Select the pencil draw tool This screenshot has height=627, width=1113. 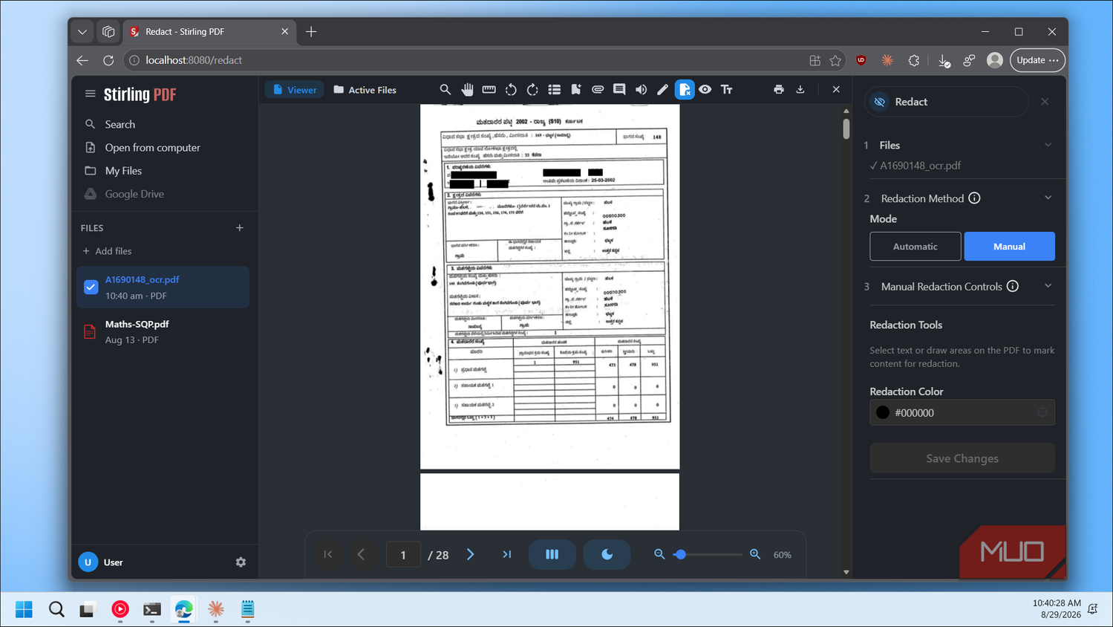pos(662,89)
